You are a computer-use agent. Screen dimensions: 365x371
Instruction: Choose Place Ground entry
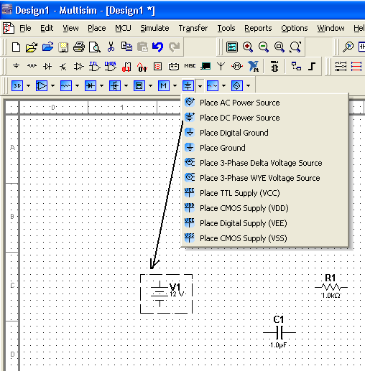tap(264, 148)
